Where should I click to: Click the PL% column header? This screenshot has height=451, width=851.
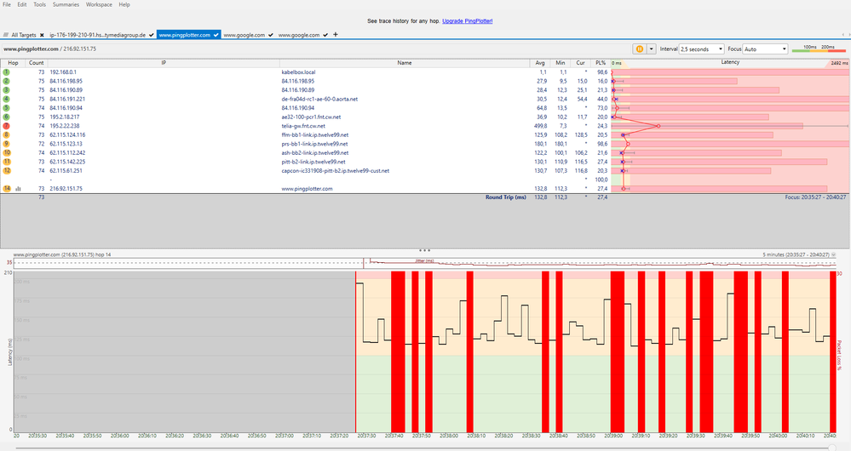[x=601, y=63]
